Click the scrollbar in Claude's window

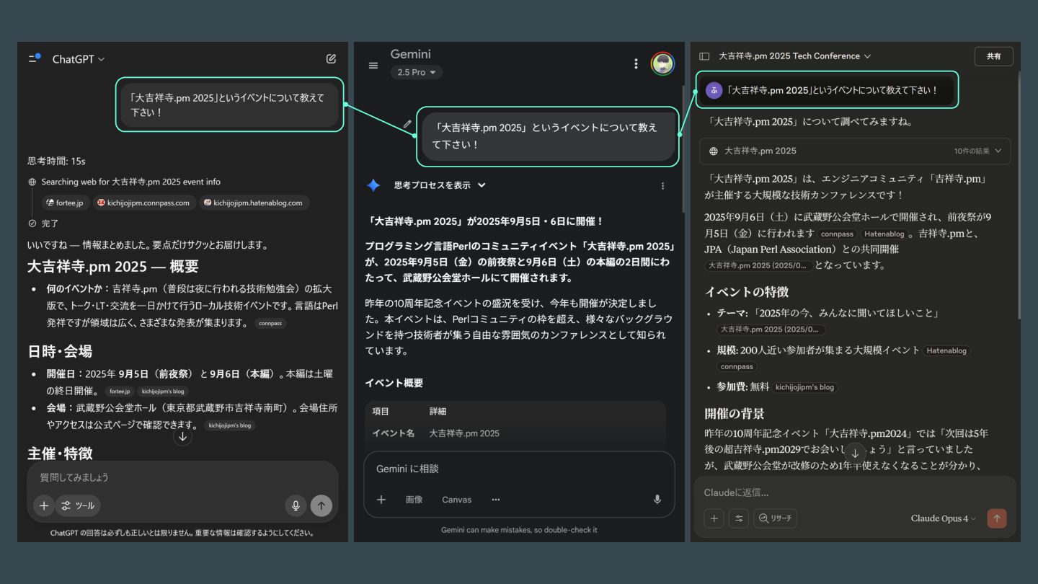coord(1018,195)
